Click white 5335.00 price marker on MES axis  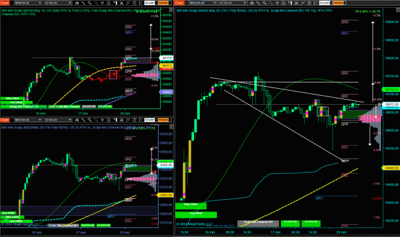coord(165,165)
